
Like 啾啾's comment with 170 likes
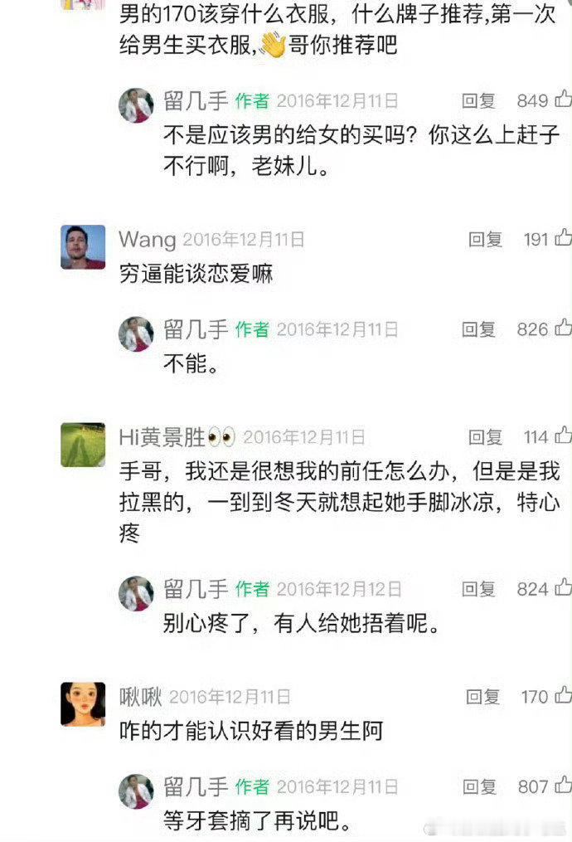coord(562,695)
